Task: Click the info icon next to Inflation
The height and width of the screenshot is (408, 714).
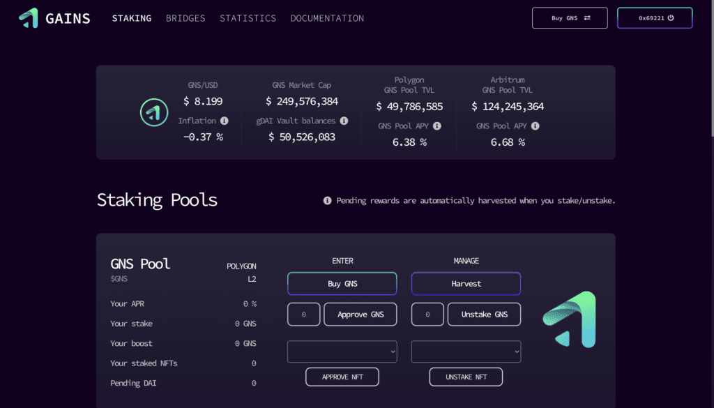Action: (225, 121)
